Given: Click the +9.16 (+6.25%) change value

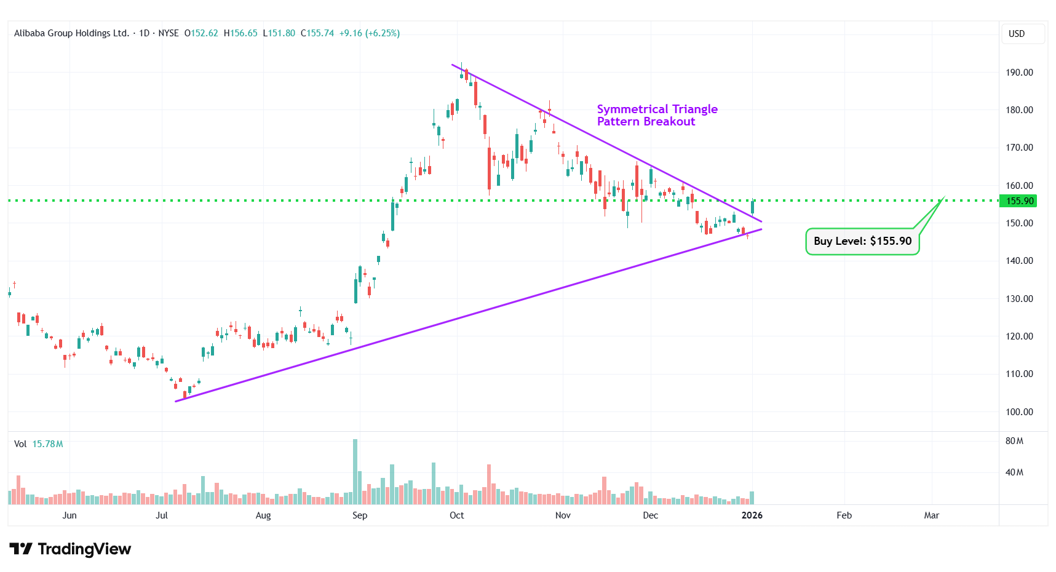Looking at the screenshot, I should (369, 33).
